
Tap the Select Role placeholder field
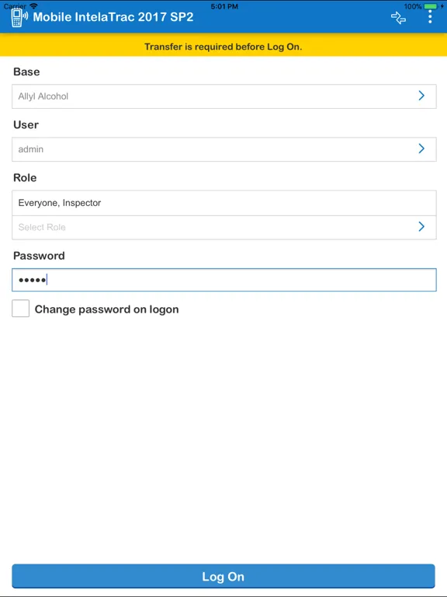224,227
